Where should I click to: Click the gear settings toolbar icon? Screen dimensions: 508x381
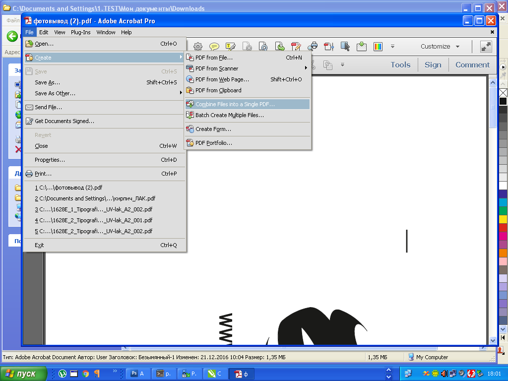(x=198, y=47)
